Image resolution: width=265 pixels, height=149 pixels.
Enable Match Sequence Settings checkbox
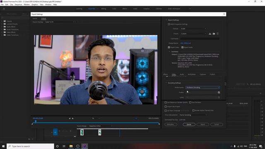click(169, 24)
